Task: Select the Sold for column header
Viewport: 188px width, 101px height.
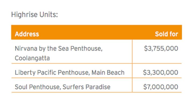Action: 167,34
